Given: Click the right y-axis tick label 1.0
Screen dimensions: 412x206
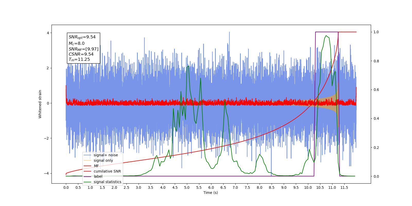Looking at the screenshot, I should pyautogui.click(x=376, y=32).
